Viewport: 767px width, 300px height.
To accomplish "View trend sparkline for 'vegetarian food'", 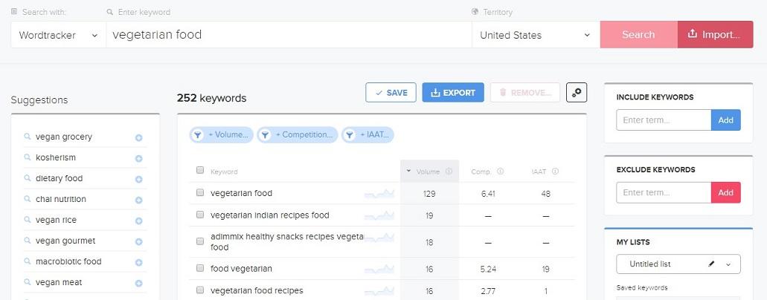I will (379, 194).
